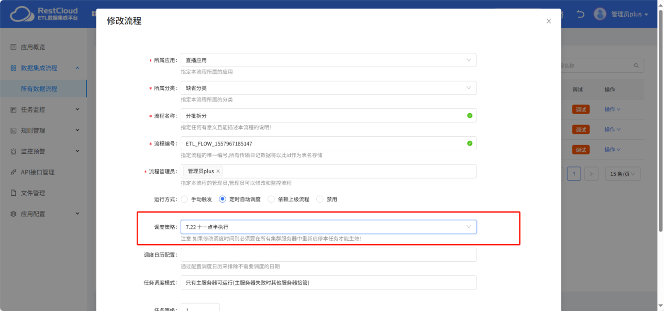
Task: Click the undo arrow icon in header
Action: [580, 14]
